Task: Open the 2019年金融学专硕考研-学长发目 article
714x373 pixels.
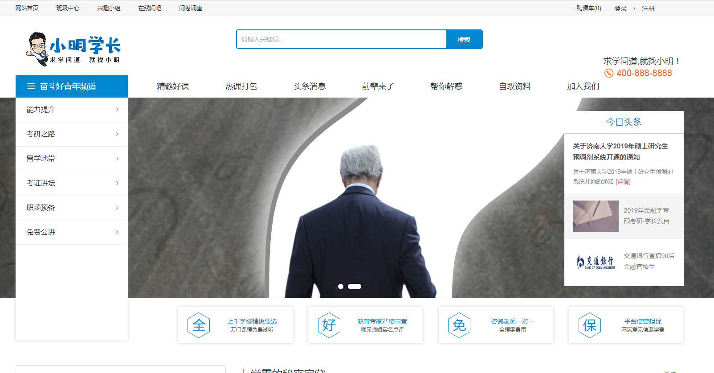Action: click(x=646, y=216)
